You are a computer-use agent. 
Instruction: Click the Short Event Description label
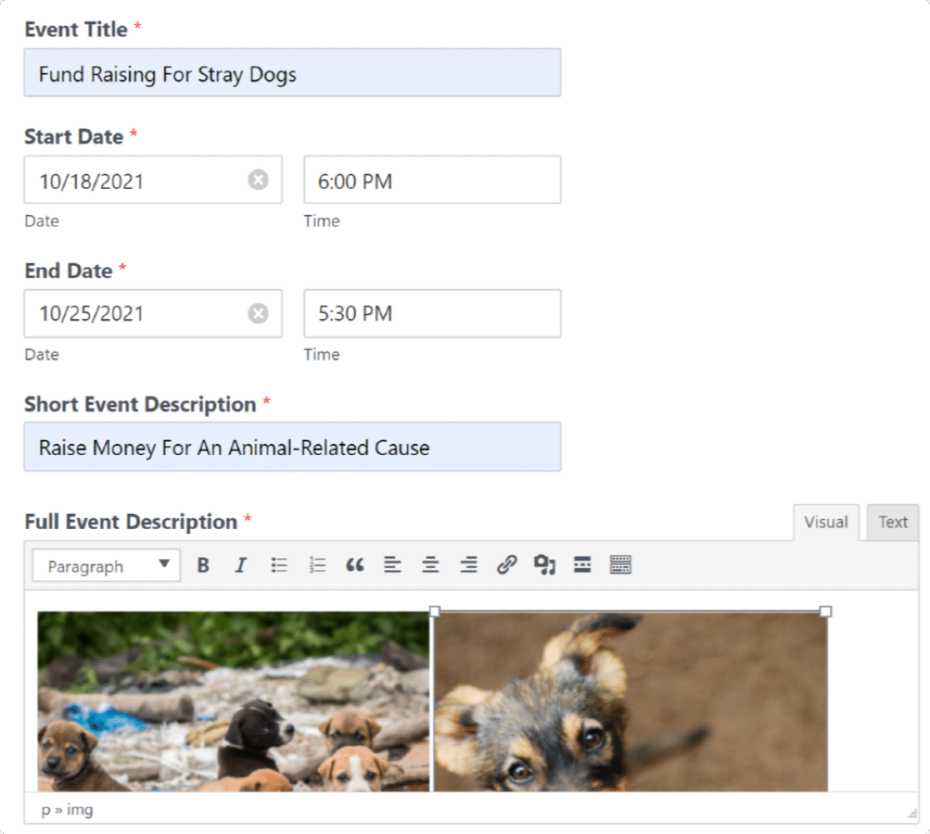pyautogui.click(x=140, y=405)
